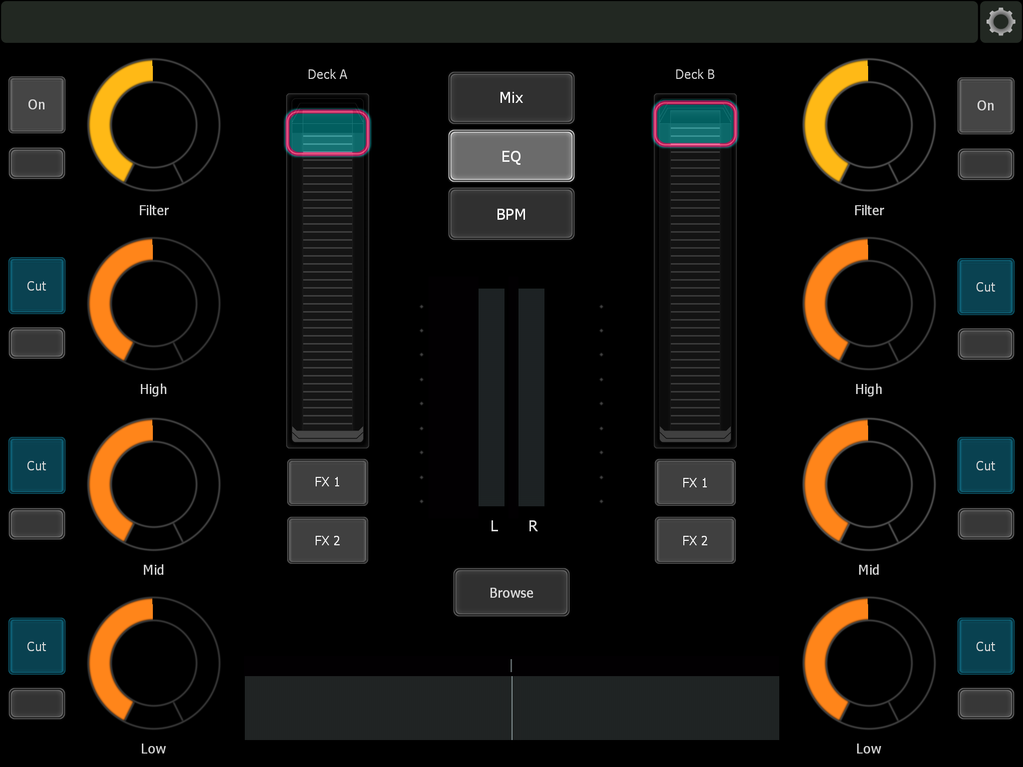Enable FX 2 on Deck B
Screen dimensions: 1023x767
(695, 540)
